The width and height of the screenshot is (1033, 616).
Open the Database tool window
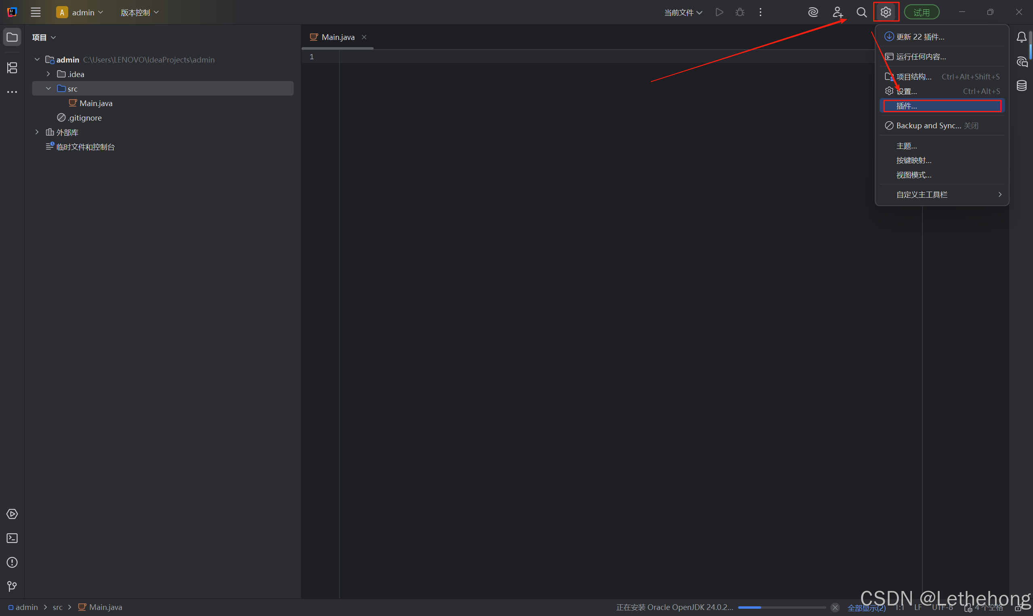coord(1021,86)
